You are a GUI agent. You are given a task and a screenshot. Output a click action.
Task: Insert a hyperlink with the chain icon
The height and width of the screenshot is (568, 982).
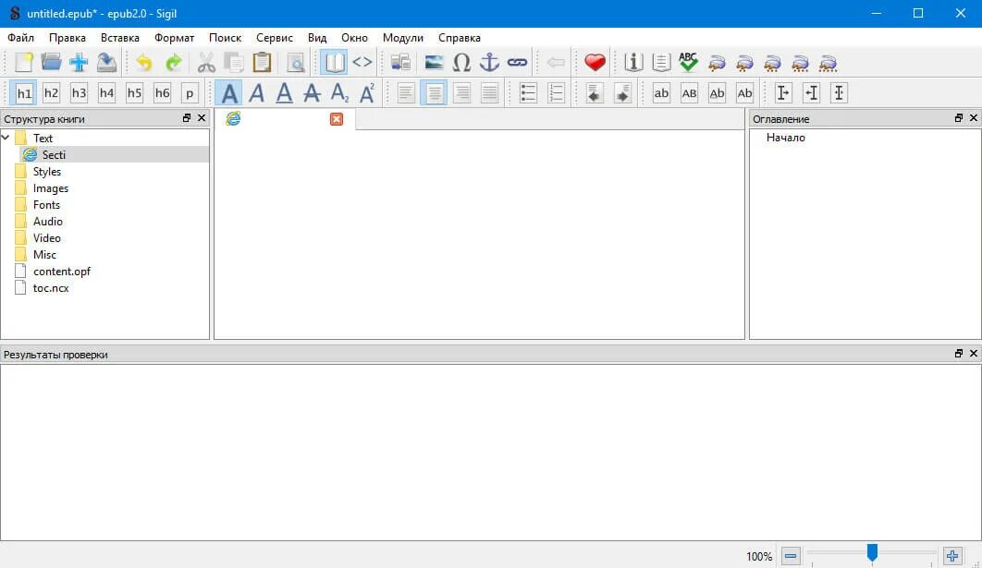pos(518,62)
